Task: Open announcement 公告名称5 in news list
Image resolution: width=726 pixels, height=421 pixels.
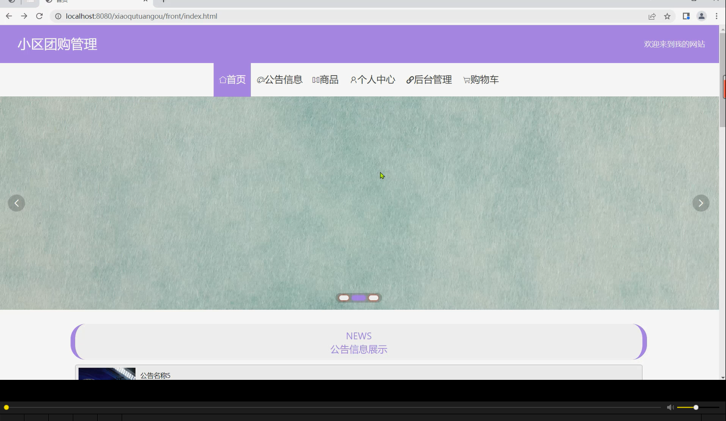Action: pyautogui.click(x=155, y=375)
